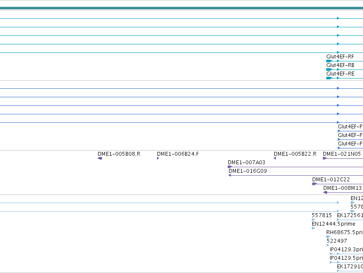The image size is (363, 273).
Task: Select the purple exon block under DME1-007A03
Action: click(230, 167)
